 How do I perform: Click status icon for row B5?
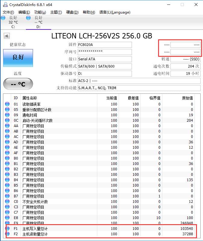[x=7, y=185]
